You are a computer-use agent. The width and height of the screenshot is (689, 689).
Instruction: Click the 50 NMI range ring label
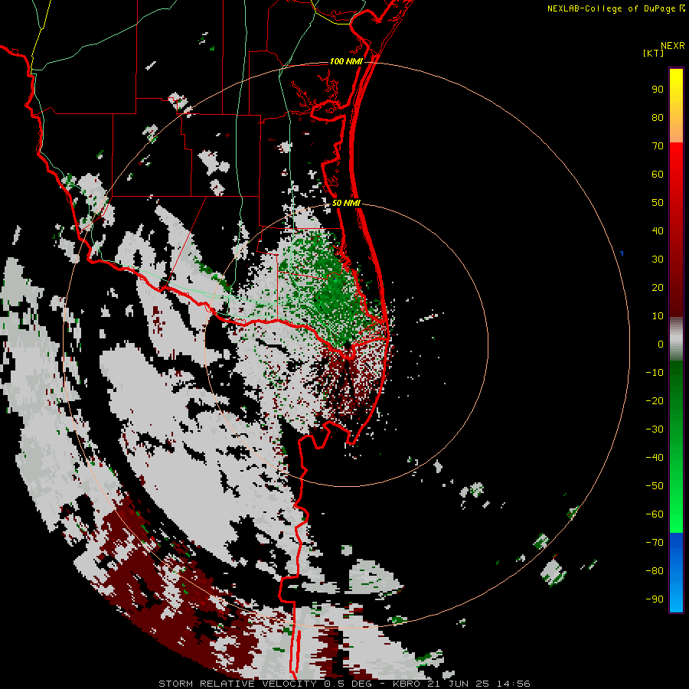(x=346, y=203)
